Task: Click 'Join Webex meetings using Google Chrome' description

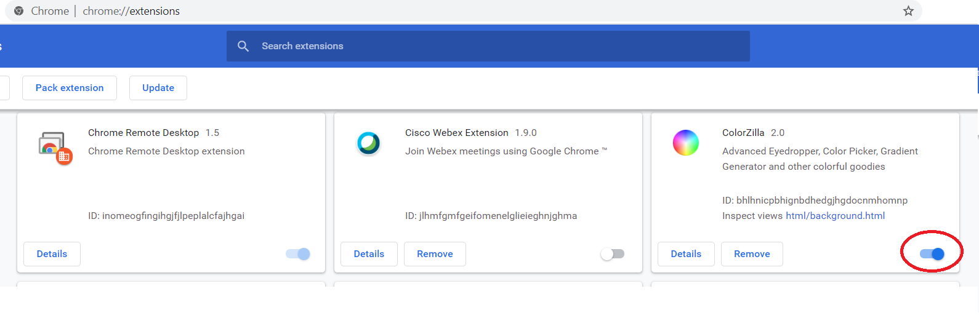Action: (506, 151)
